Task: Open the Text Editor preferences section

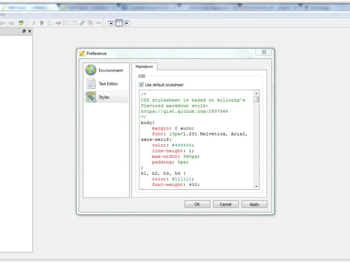Action: coord(106,84)
